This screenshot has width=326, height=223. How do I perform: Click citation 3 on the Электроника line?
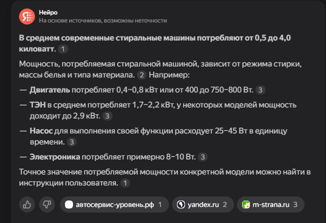[x=202, y=157]
